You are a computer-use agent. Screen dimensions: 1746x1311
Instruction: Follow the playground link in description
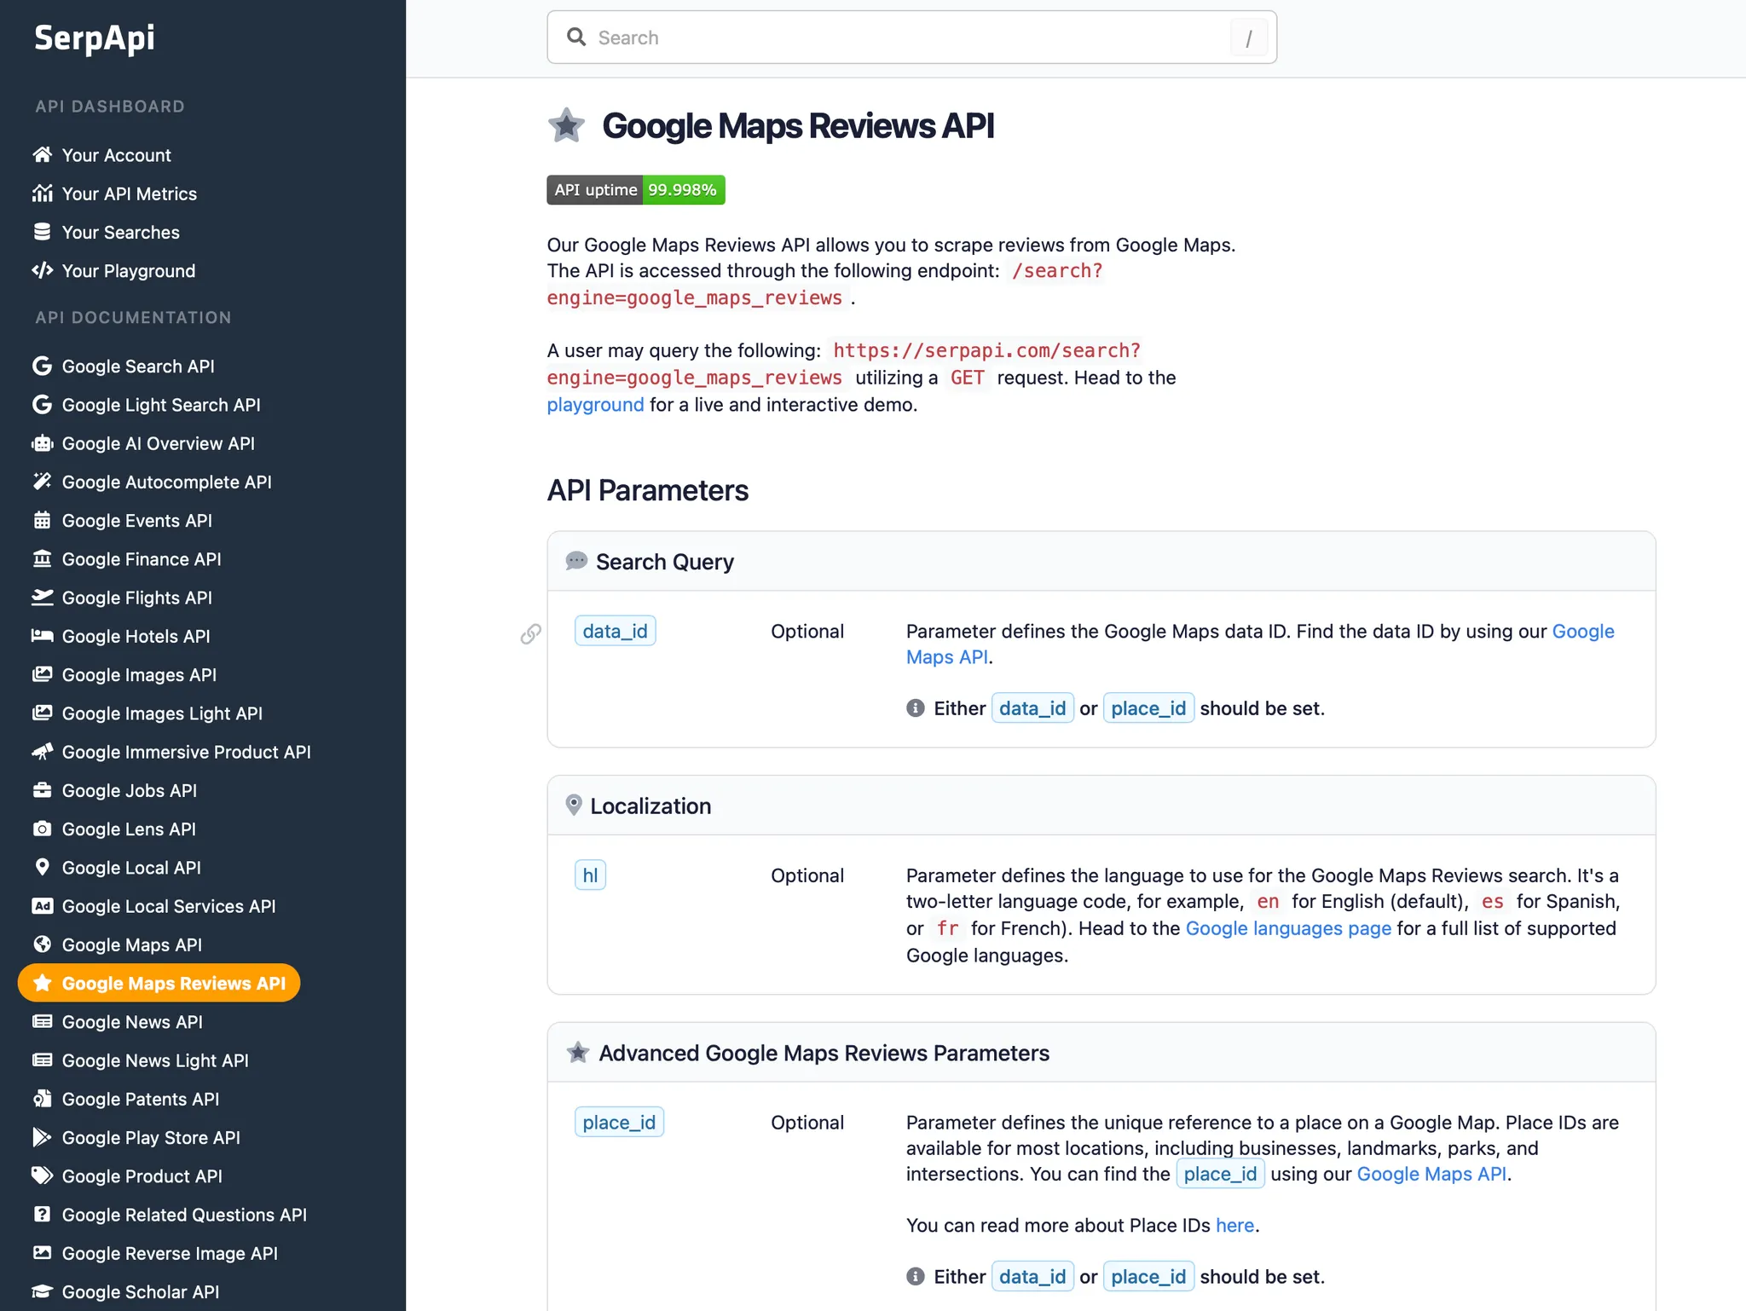pos(595,405)
